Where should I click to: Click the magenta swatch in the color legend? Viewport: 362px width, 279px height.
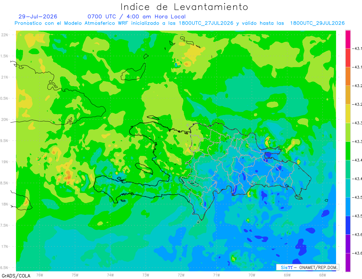[348, 39]
